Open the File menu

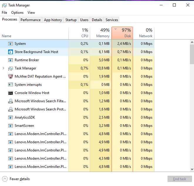click(x=4, y=13)
